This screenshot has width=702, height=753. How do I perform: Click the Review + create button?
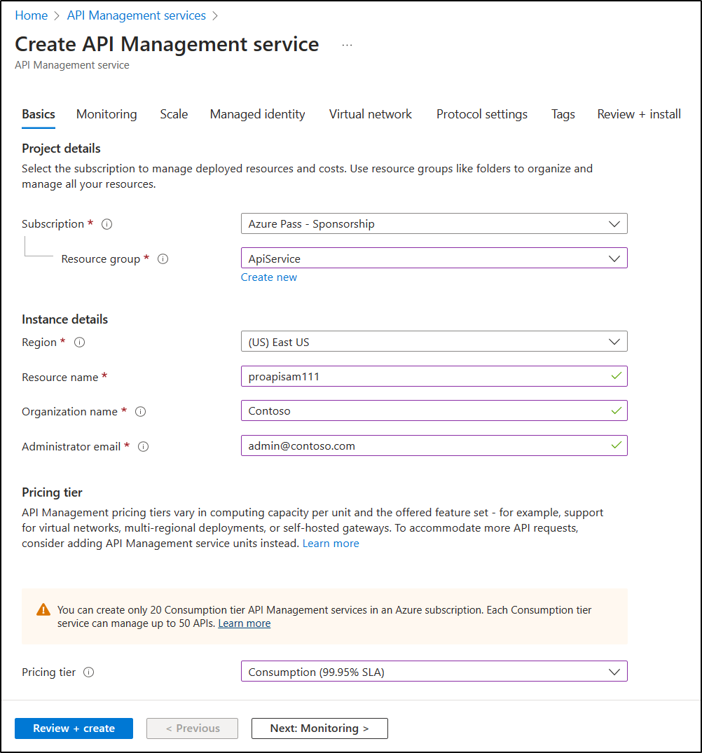coord(73,728)
